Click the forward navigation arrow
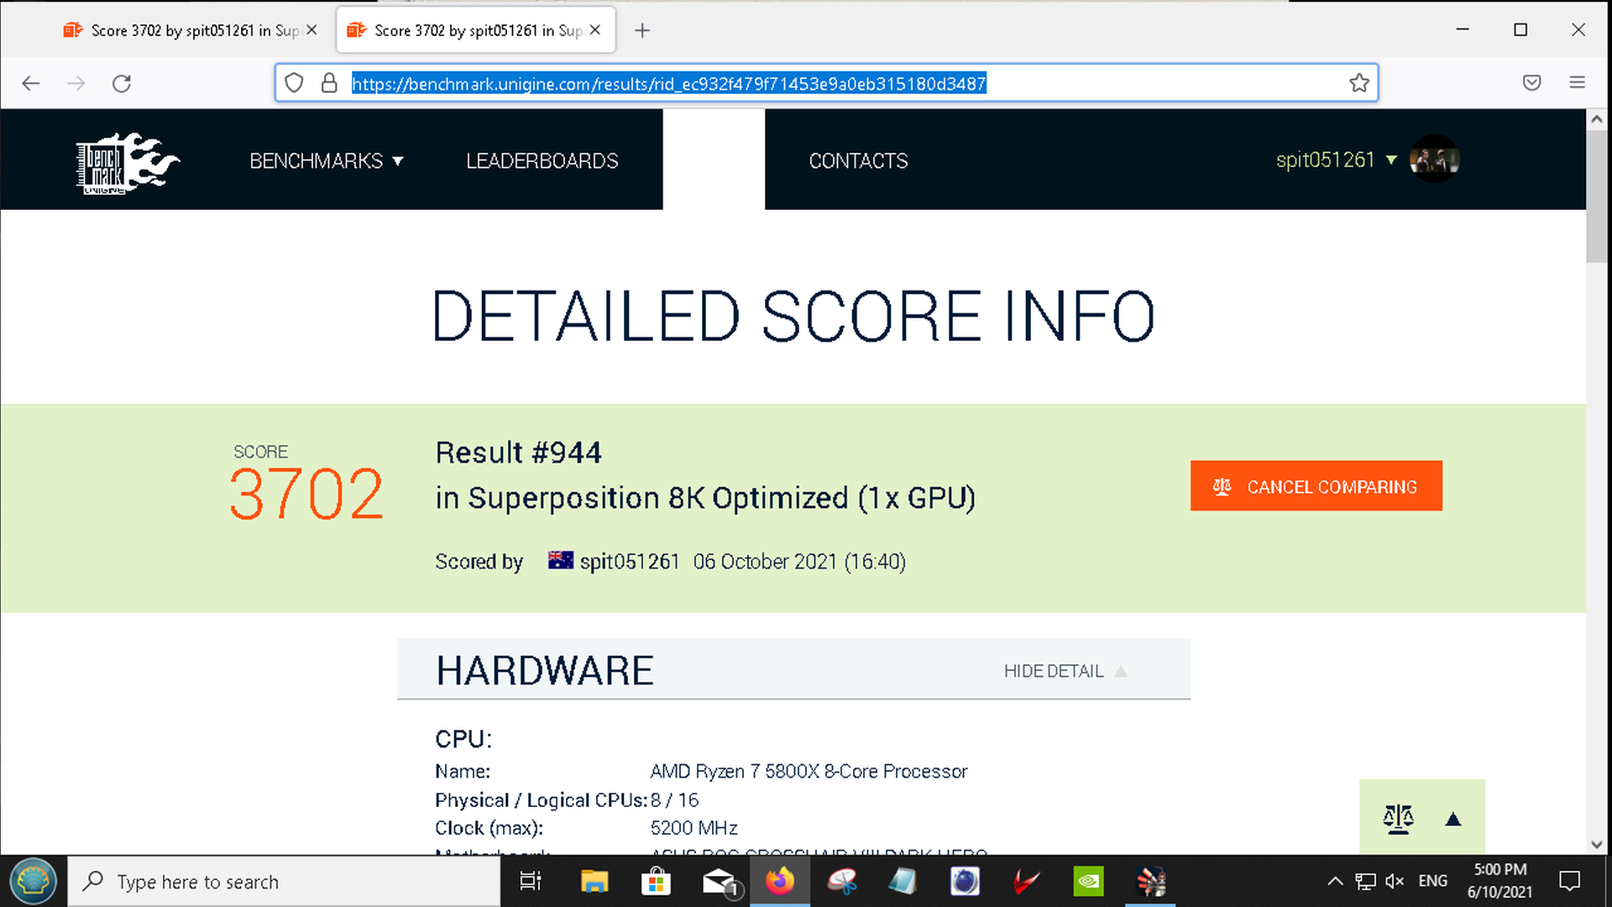This screenshot has height=907, width=1612. point(76,83)
